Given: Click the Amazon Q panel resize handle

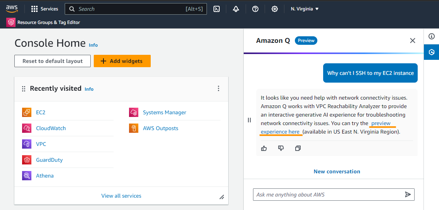Looking at the screenshot, I should 249,120.
